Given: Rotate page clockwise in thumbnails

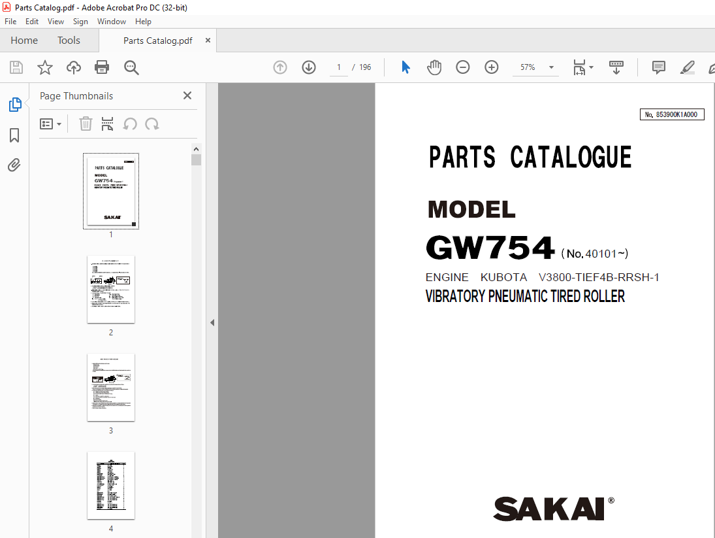Looking at the screenshot, I should tap(152, 124).
